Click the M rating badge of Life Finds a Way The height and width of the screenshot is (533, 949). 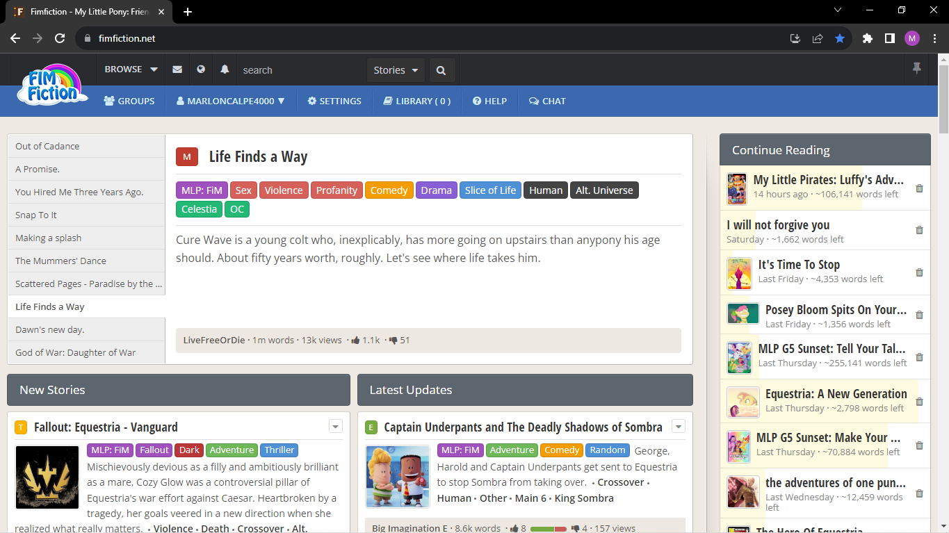[187, 157]
